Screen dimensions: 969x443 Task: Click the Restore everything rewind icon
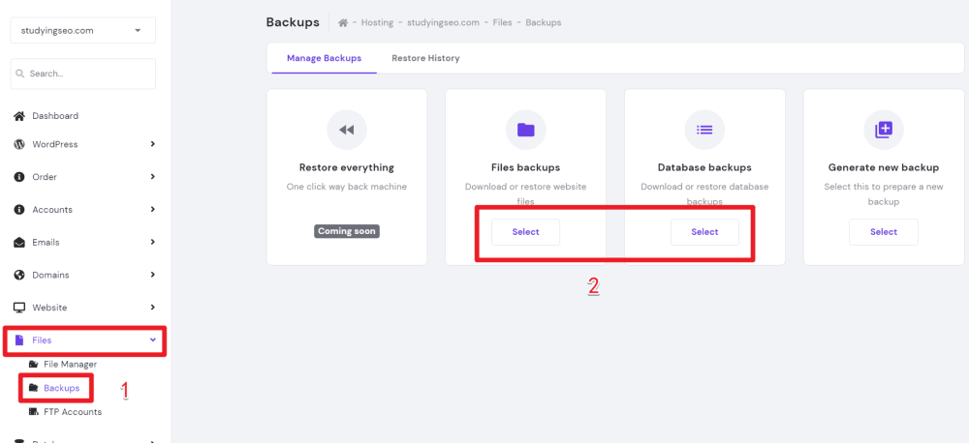coord(347,130)
